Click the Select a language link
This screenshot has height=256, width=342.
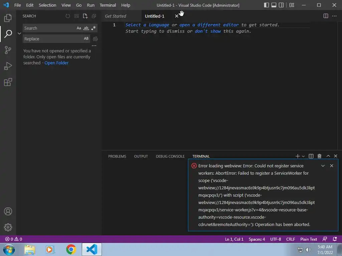coord(147,25)
